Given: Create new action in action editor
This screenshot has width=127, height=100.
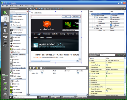Looking at the screenshot, I should coord(30,68).
